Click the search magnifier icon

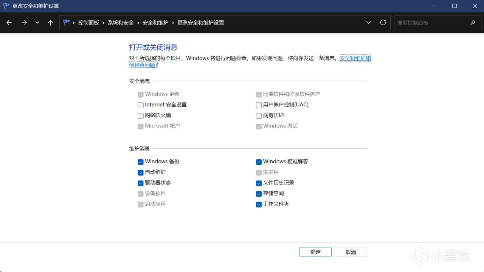coord(473,23)
